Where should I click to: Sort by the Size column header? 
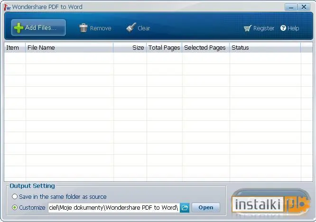(x=130, y=48)
